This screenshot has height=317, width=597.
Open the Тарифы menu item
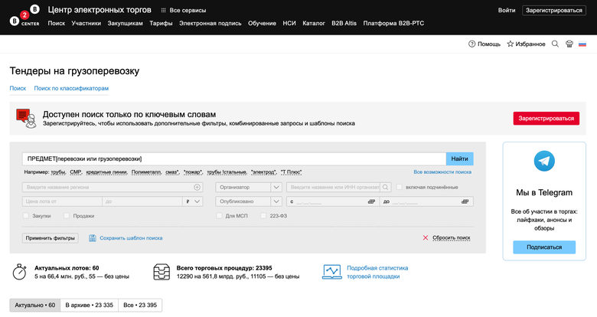(161, 24)
